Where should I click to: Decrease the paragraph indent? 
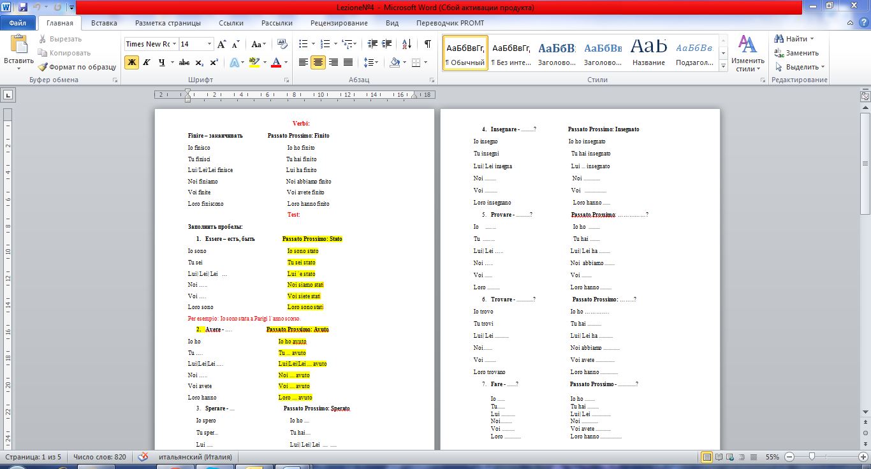pyautogui.click(x=372, y=44)
